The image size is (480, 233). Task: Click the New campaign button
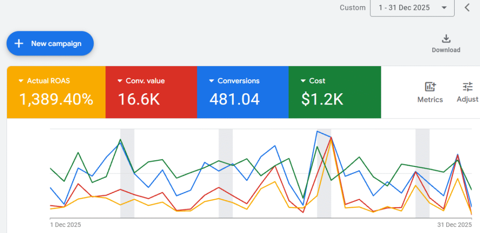50,44
